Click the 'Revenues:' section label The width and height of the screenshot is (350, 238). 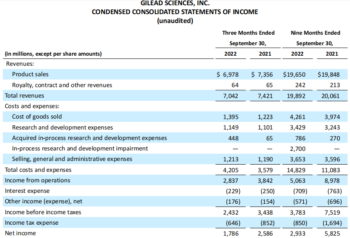pyautogui.click(x=20, y=64)
